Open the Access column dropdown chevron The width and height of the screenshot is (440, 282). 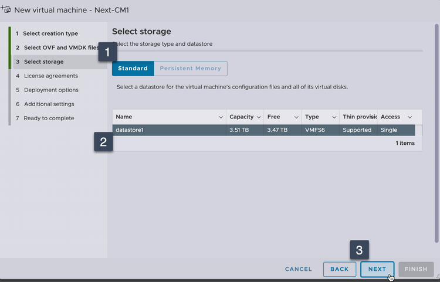[x=410, y=117]
